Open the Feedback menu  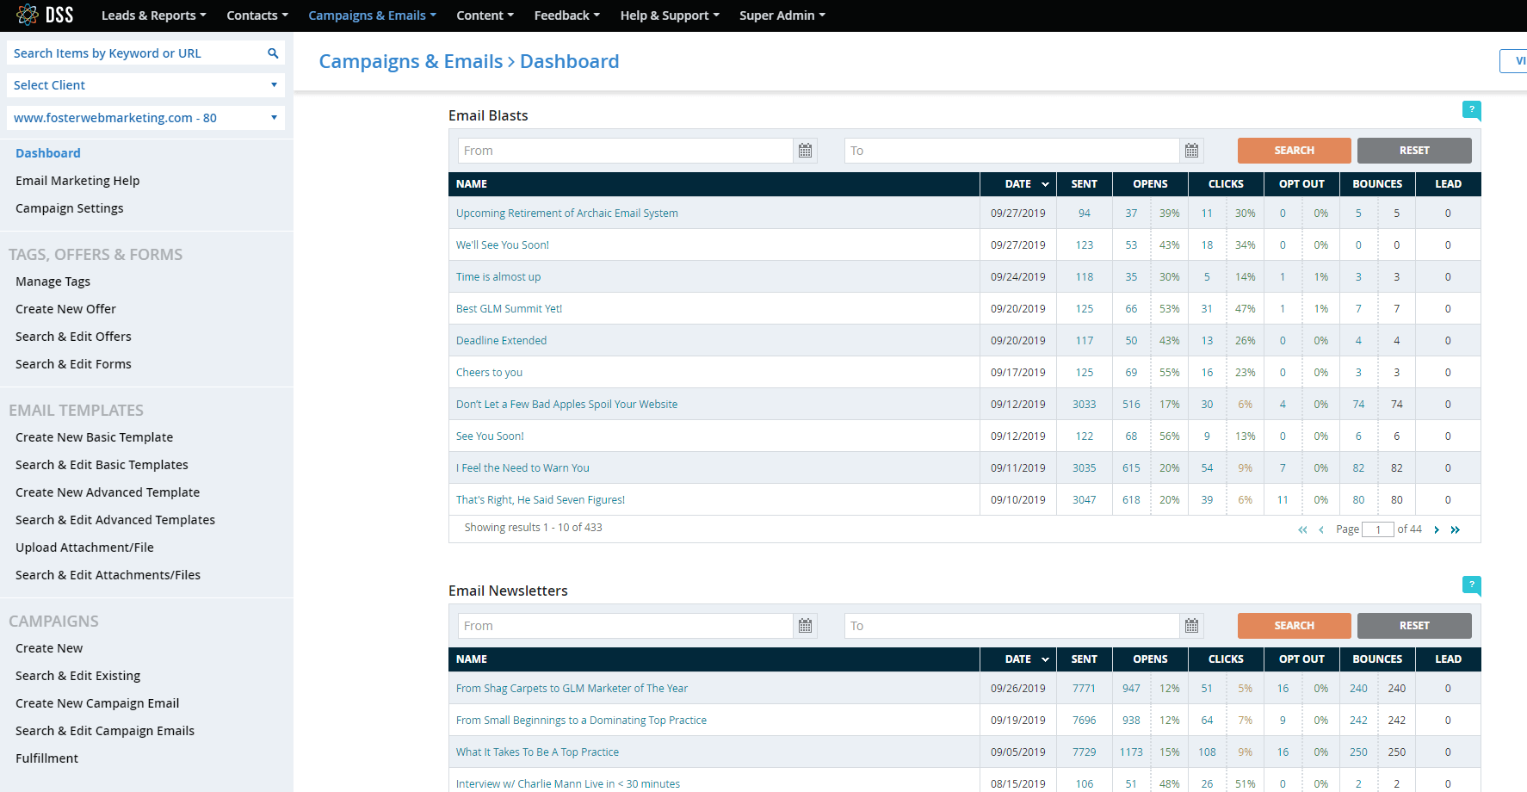point(566,15)
